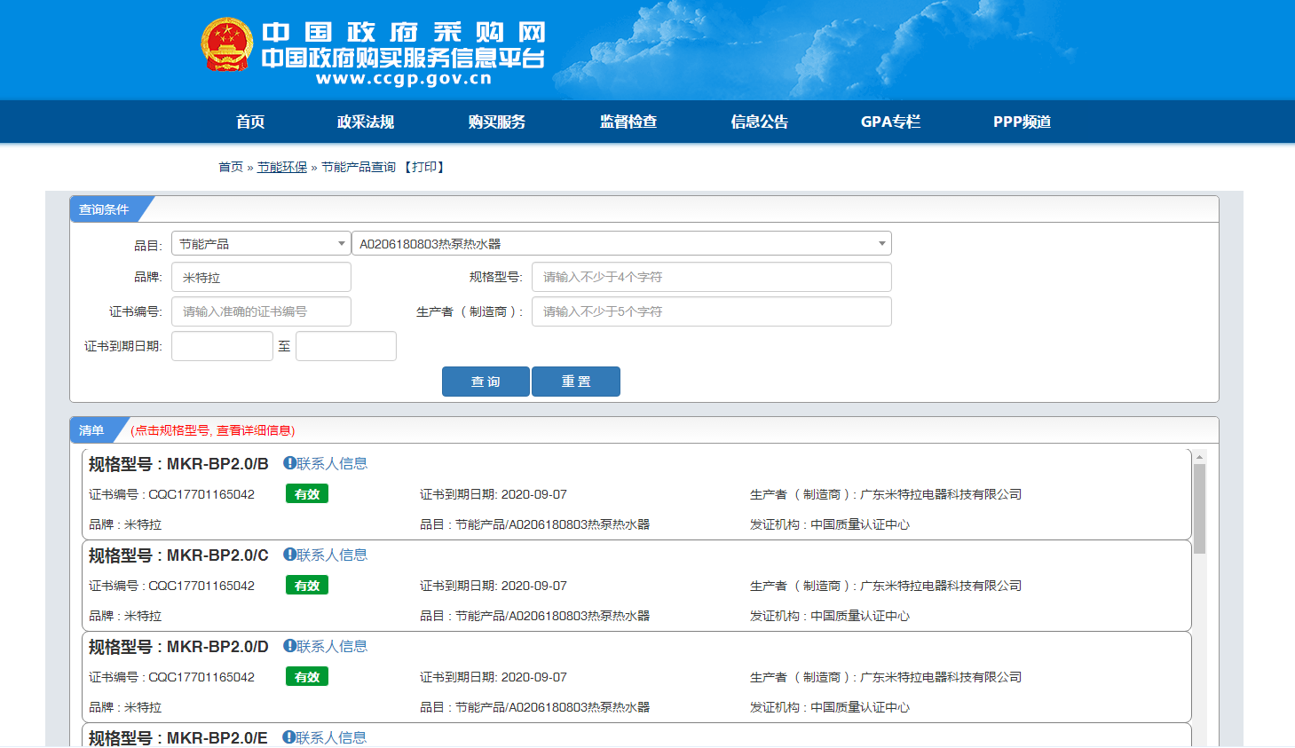Click the certificate expiry start date field
Screen dimensions: 1295x748
point(222,346)
